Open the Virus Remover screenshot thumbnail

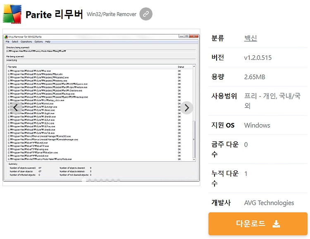(101, 108)
